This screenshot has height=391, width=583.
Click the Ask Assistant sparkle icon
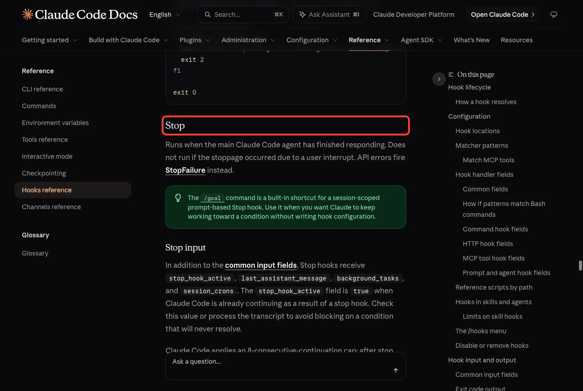point(302,15)
